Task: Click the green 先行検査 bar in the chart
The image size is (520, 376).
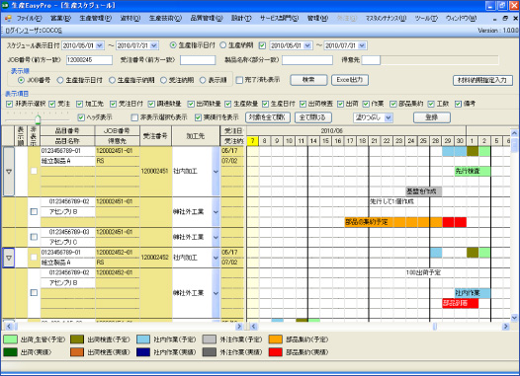Action: (x=473, y=171)
